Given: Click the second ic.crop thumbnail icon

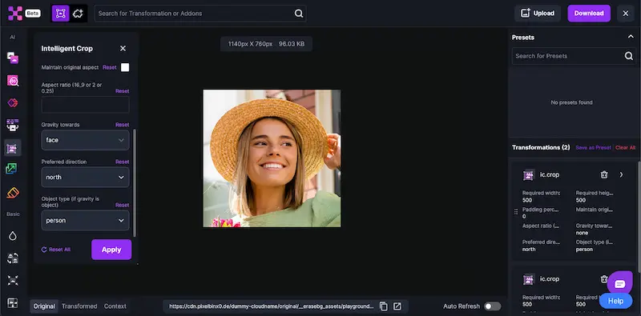Looking at the screenshot, I should coord(529,279).
